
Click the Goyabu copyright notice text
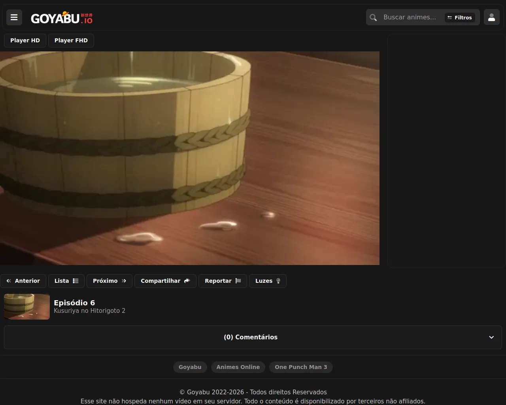tap(253, 392)
